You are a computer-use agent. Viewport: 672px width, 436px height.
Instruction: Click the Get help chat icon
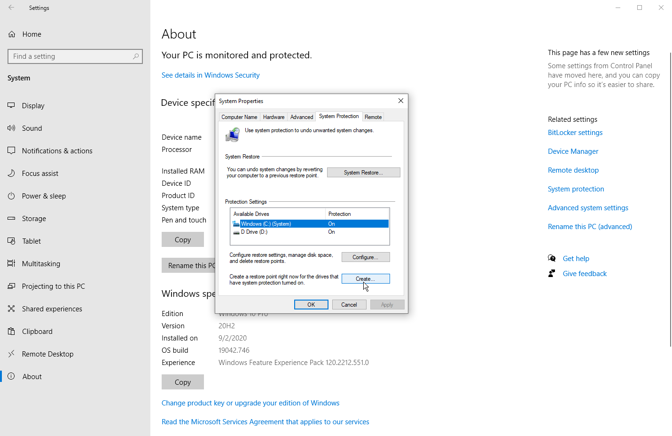pyautogui.click(x=552, y=258)
